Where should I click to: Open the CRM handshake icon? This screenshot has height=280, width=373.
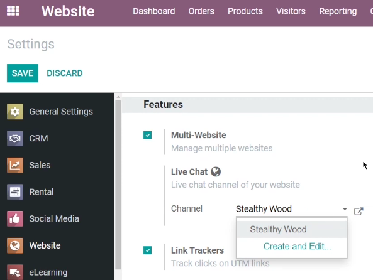tap(14, 138)
